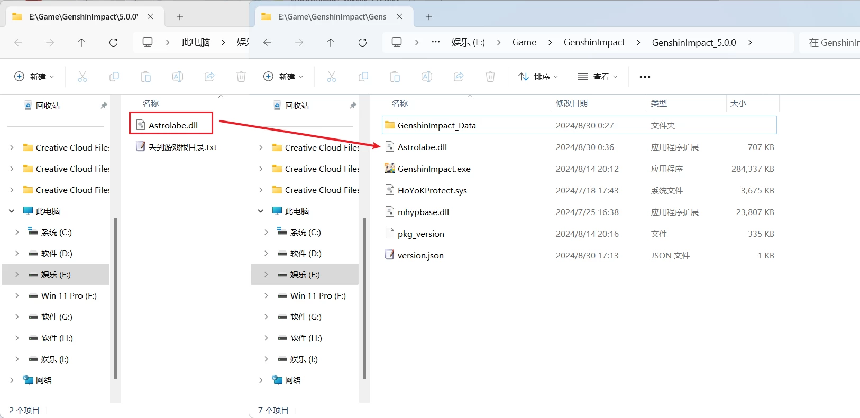
Task: Collapse 此电脑 in left window sidebar
Action: (12, 211)
